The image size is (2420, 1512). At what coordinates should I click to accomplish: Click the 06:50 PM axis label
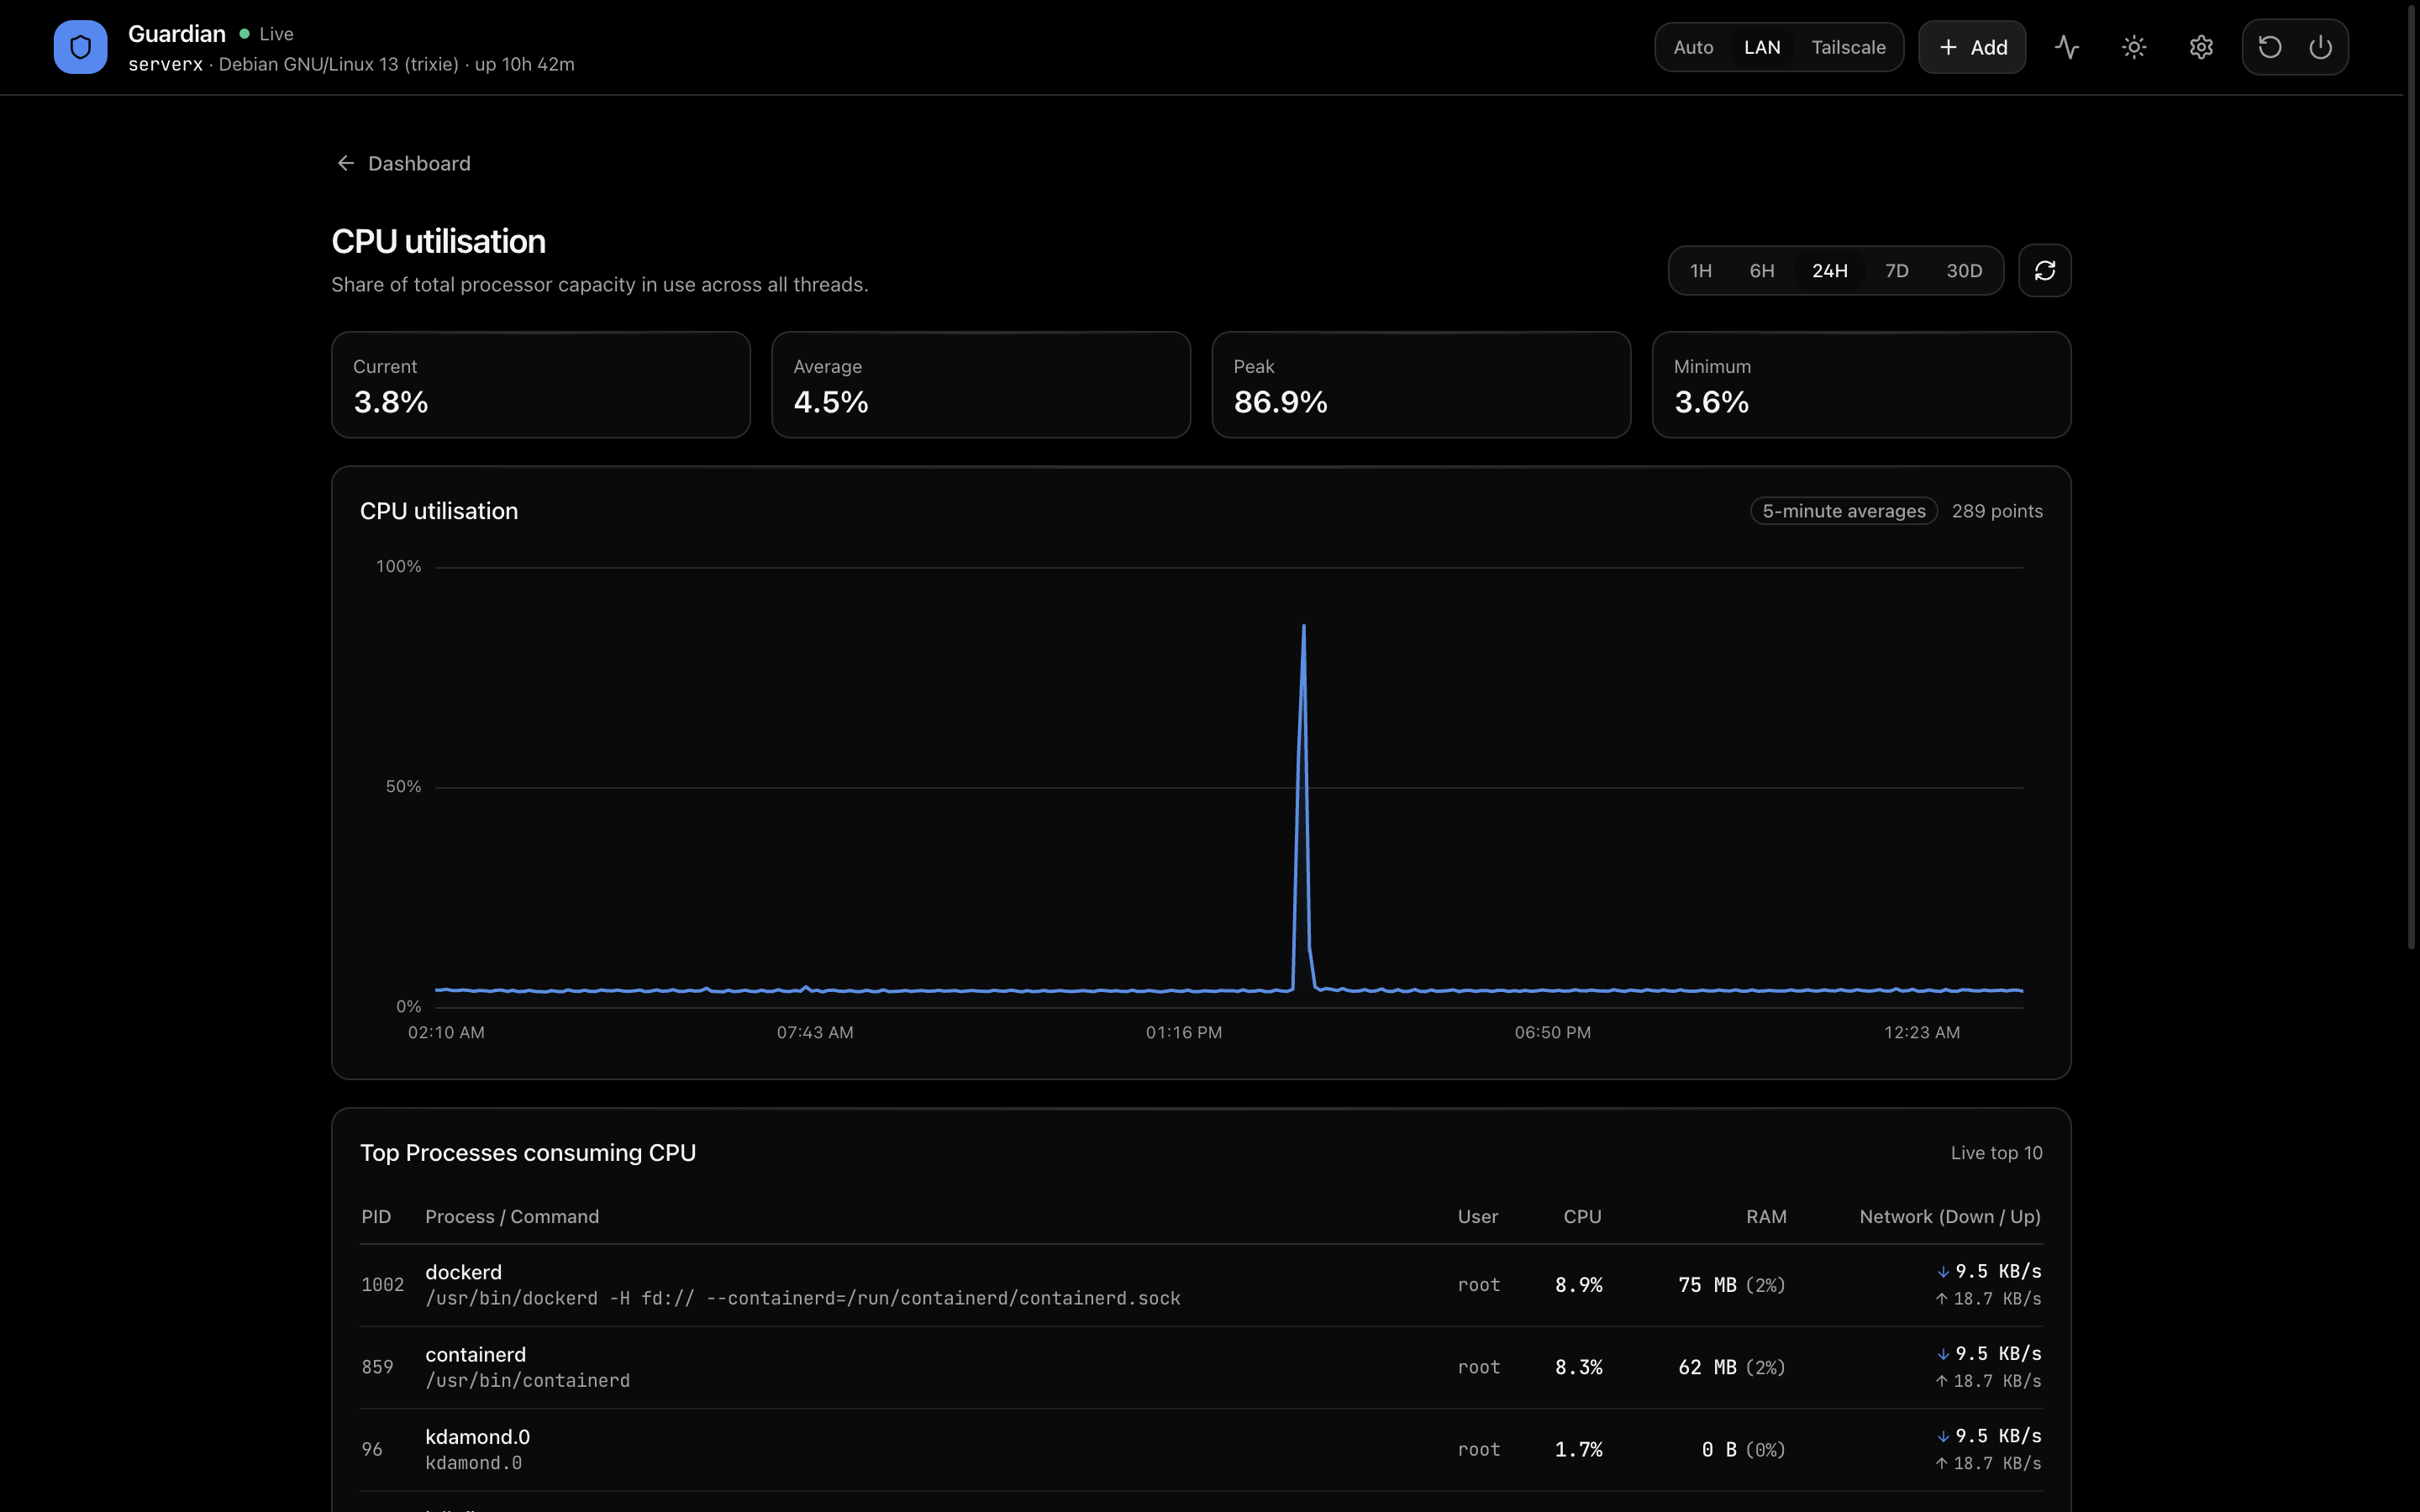(1552, 1032)
